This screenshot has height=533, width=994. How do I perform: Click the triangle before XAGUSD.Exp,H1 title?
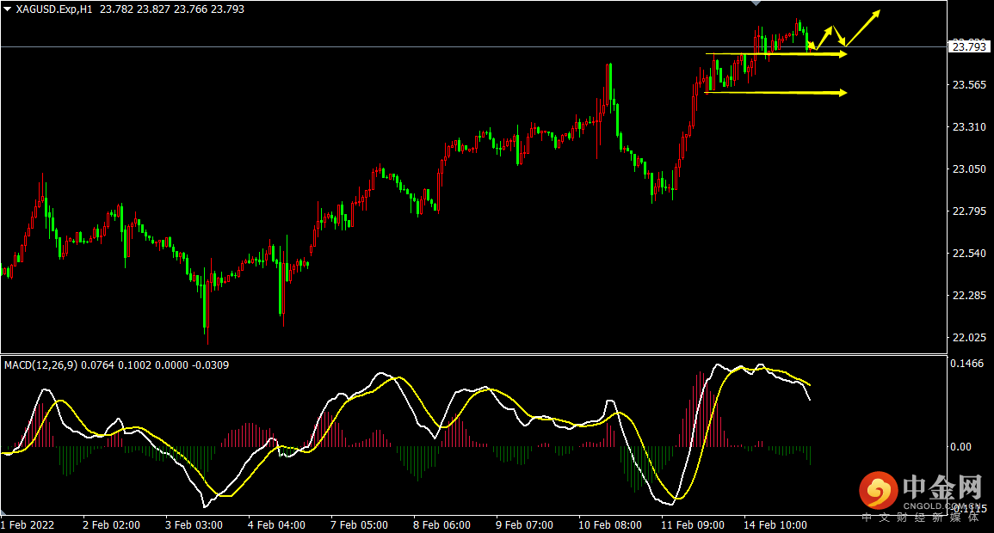pos(8,9)
